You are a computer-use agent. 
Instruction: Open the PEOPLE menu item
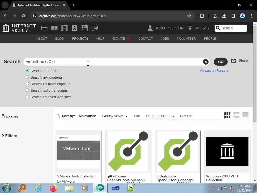click(210, 38)
